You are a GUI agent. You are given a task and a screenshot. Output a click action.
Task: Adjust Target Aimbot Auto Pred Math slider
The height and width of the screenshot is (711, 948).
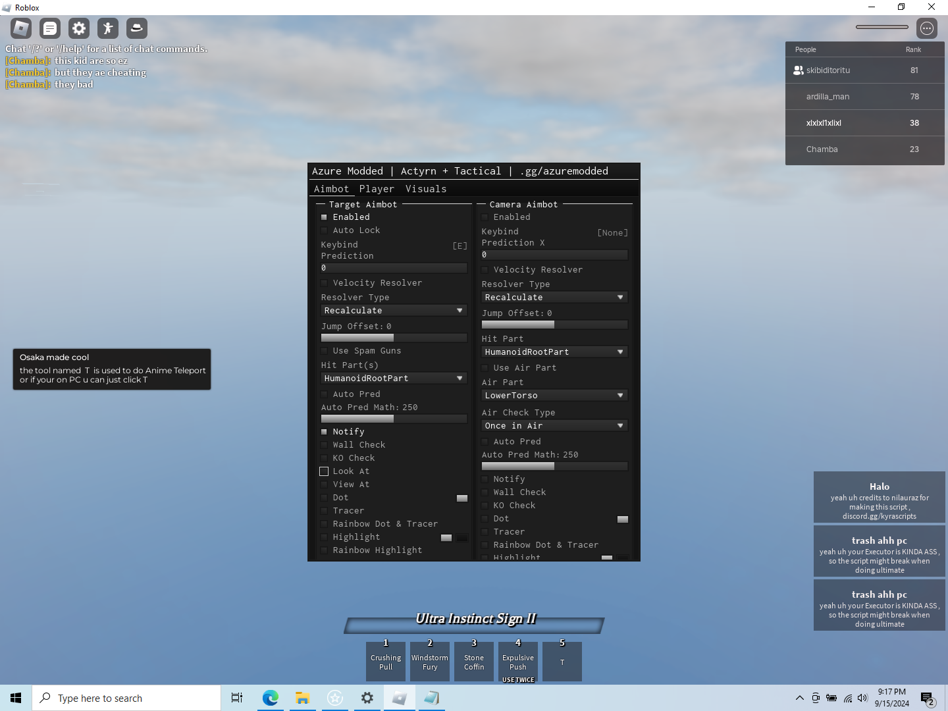(394, 419)
